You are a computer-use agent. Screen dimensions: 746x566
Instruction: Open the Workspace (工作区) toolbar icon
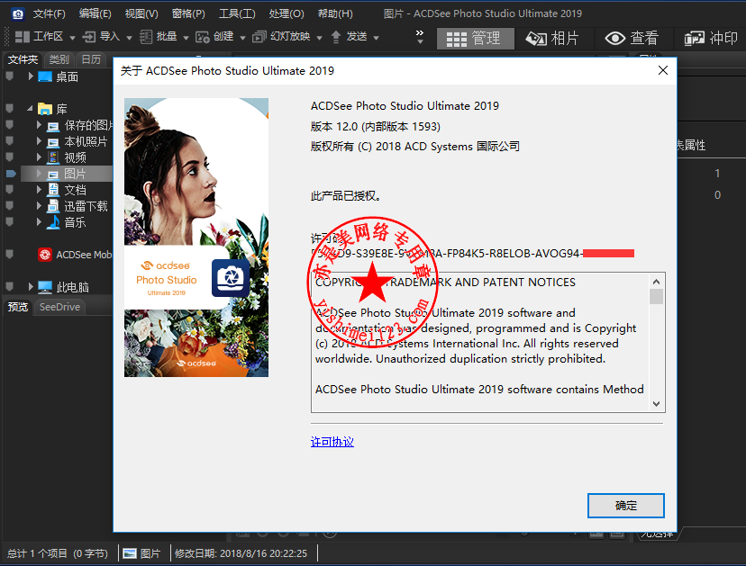point(23,37)
